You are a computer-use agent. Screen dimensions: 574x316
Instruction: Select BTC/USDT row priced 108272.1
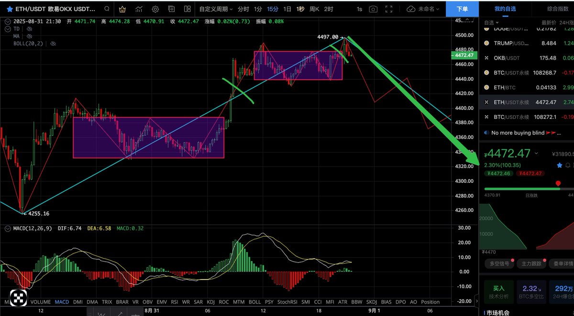click(x=526, y=117)
